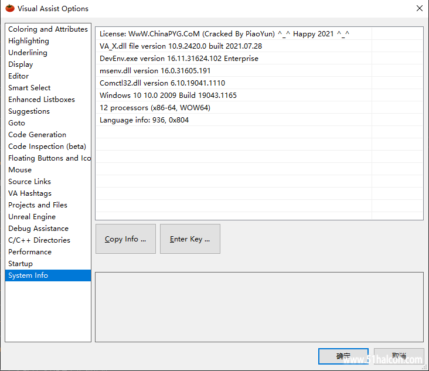Select the Highlighting category
429x371 pixels.
(48, 41)
